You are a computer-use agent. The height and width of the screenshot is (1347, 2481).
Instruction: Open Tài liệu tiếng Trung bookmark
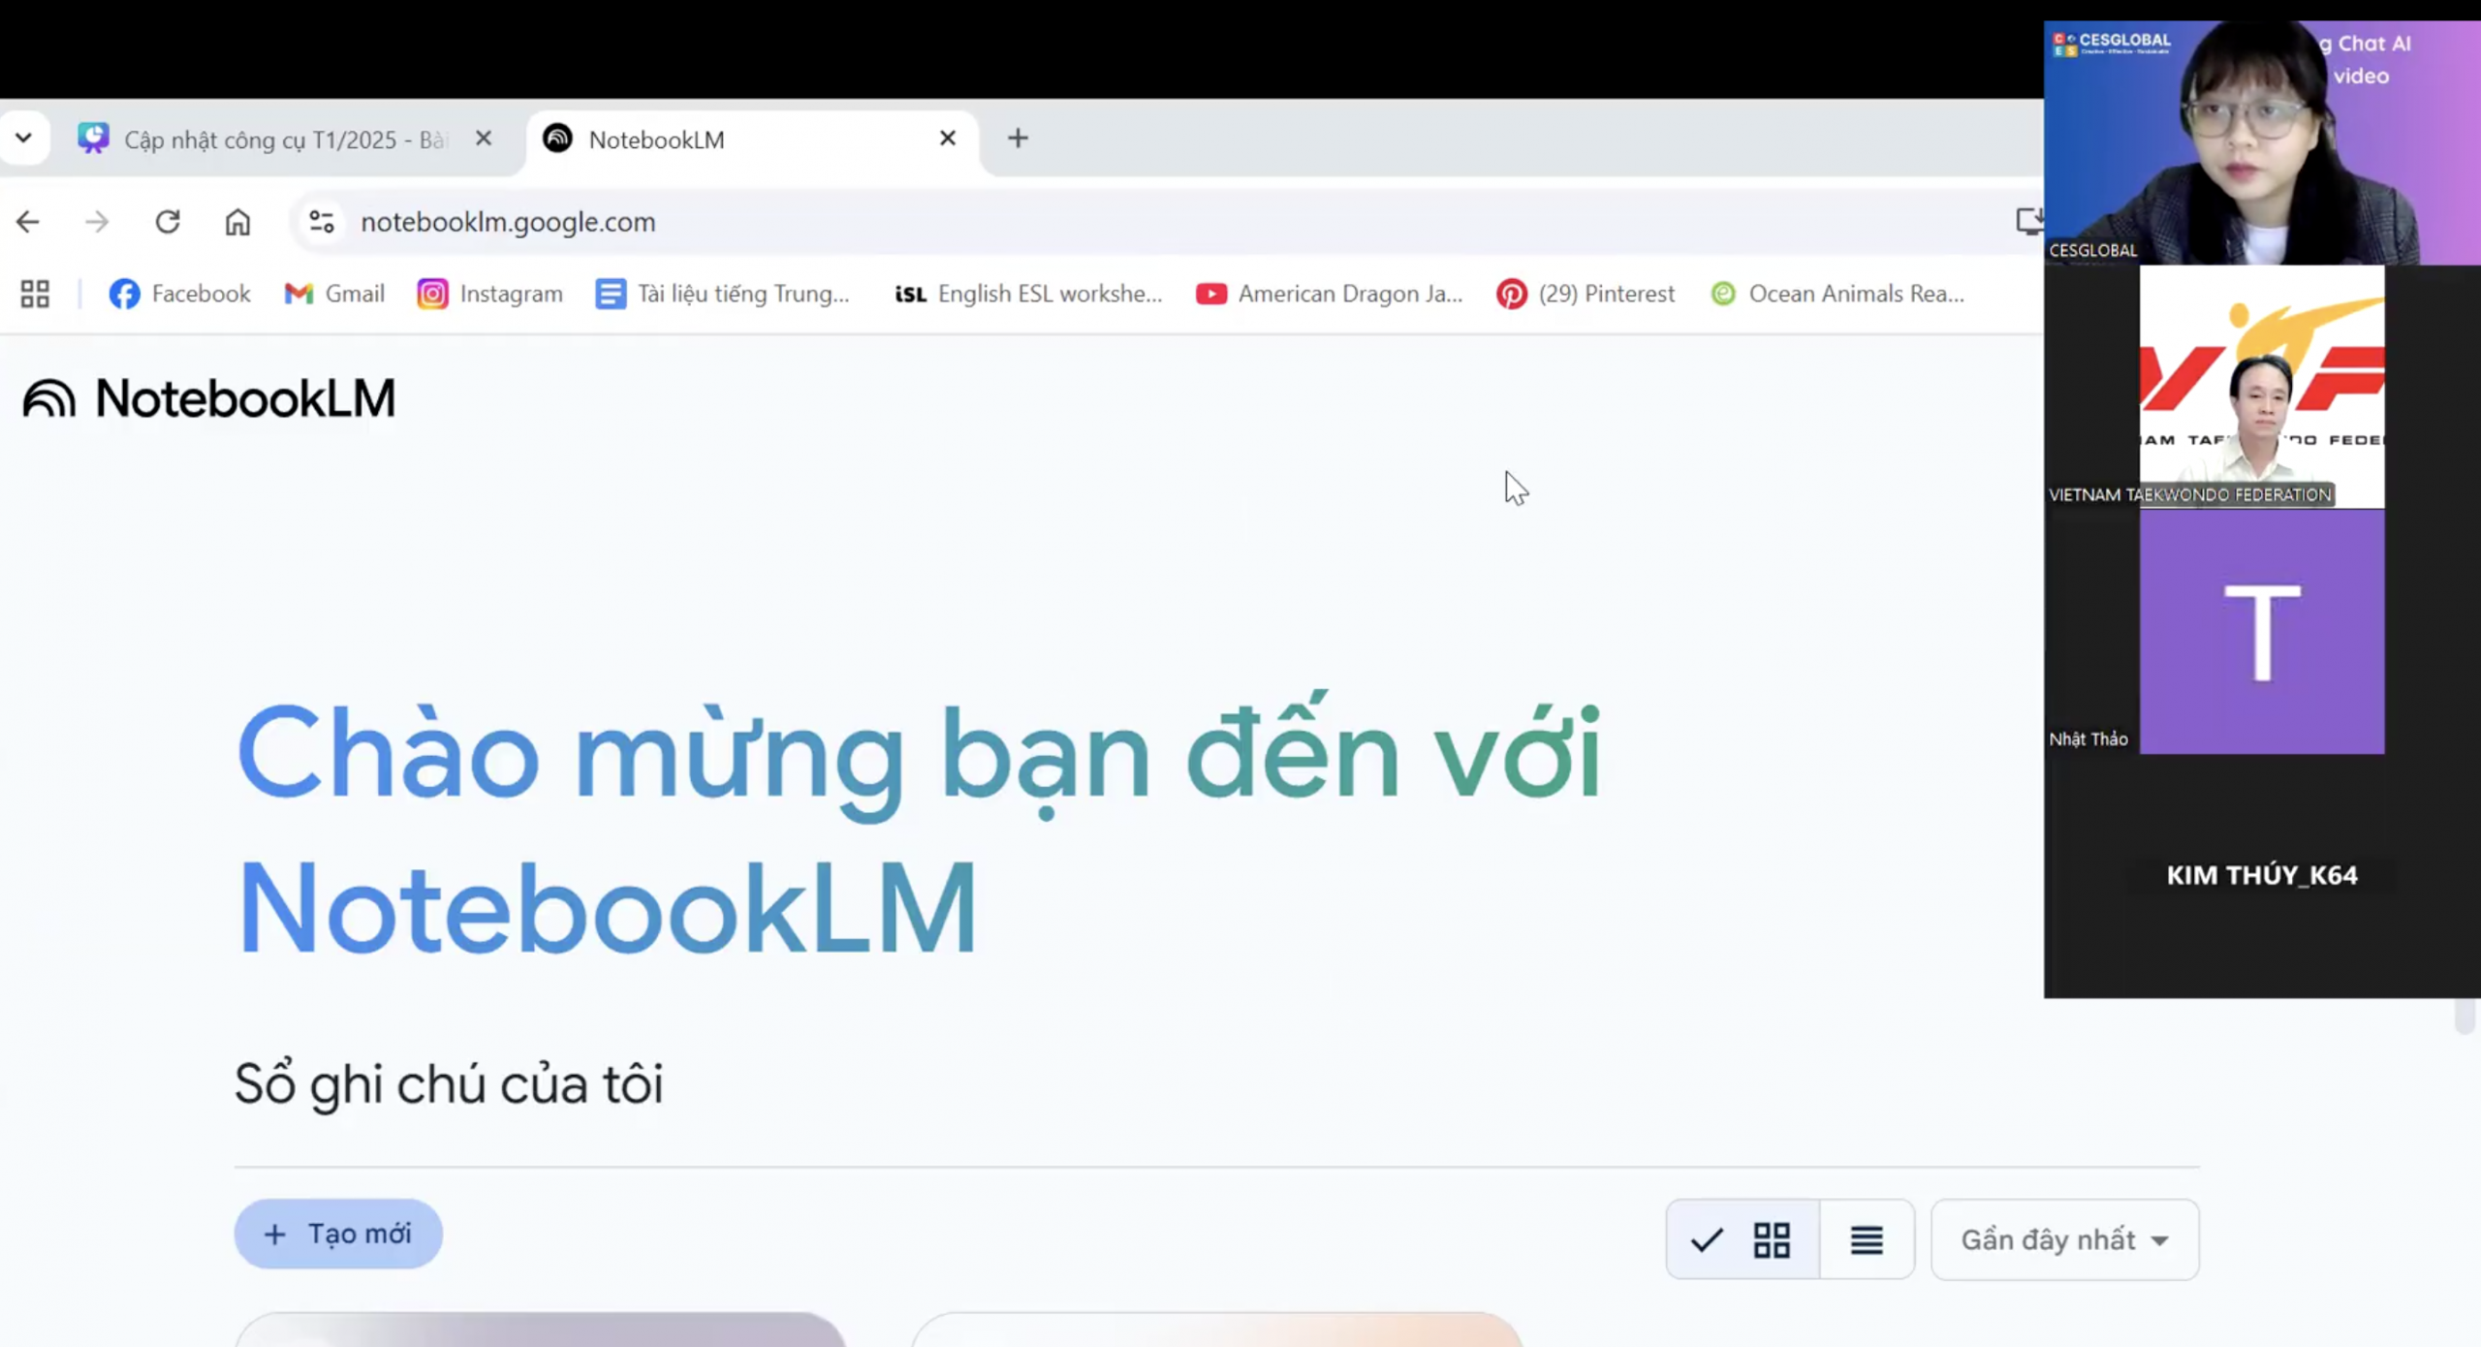723,294
